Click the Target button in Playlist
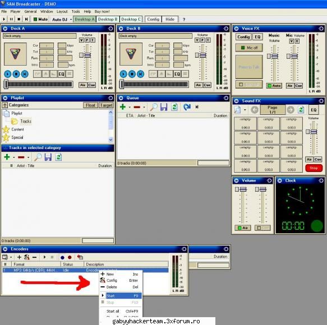 coord(106,105)
